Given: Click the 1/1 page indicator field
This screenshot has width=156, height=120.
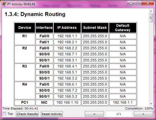Looking at the screenshot, I should pos(119,114).
